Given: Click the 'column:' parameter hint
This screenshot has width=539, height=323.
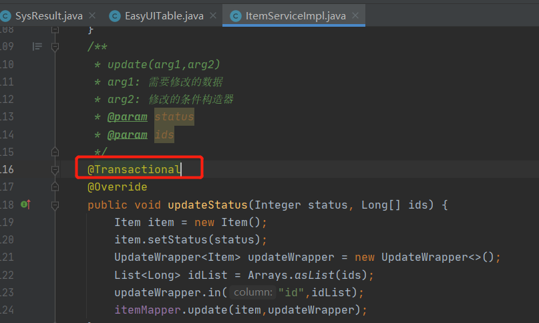Looking at the screenshot, I should (252, 292).
